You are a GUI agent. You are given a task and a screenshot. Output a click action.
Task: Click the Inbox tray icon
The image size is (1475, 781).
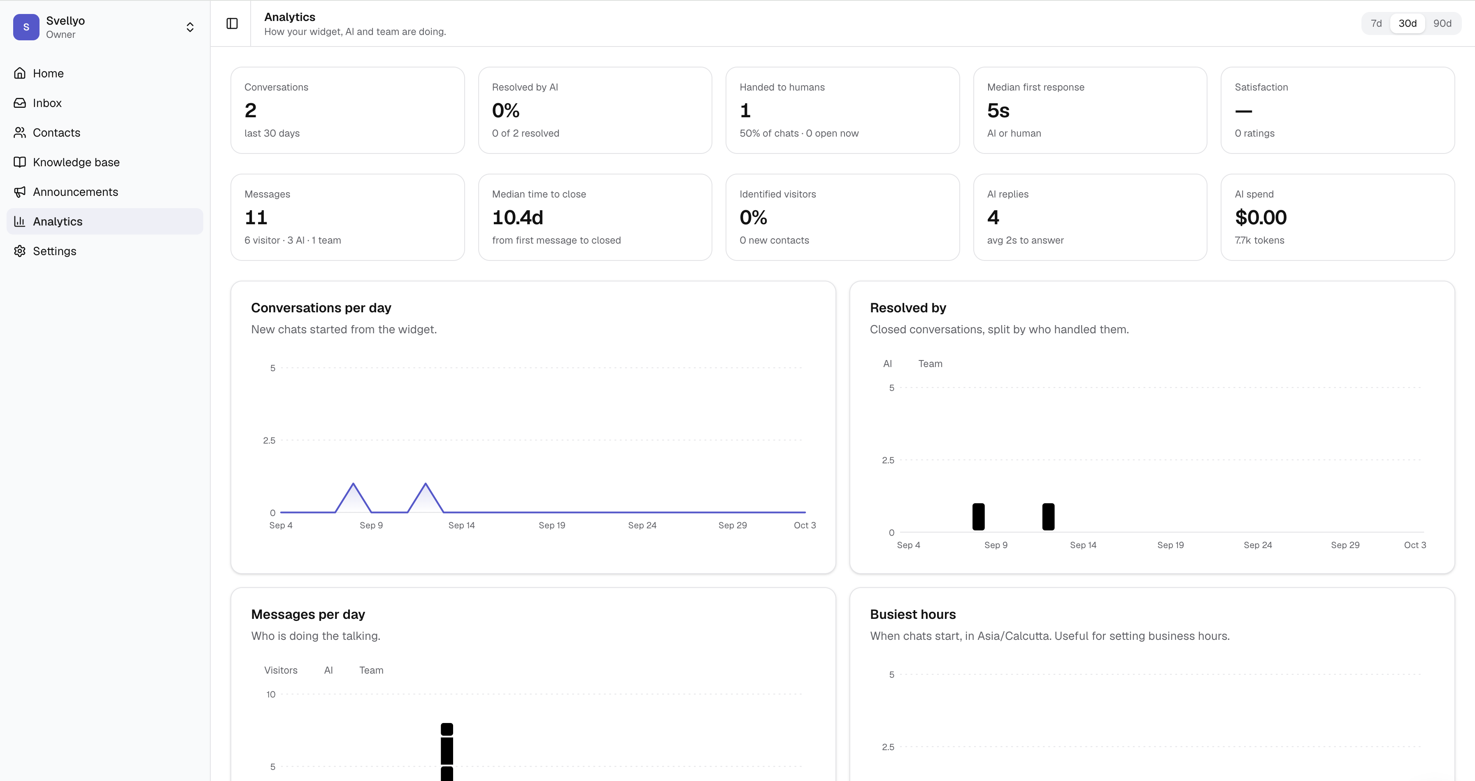pyautogui.click(x=20, y=103)
